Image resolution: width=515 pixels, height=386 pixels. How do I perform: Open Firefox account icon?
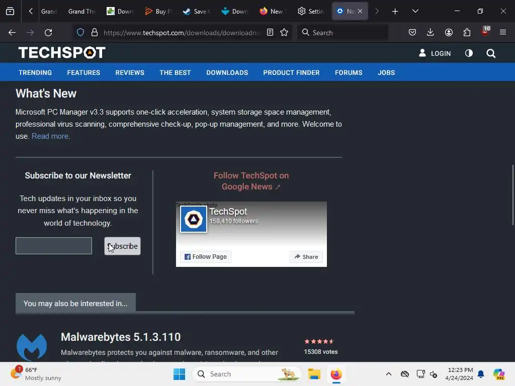449,32
